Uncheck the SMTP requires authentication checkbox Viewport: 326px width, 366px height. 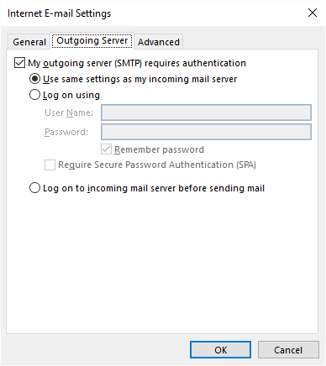(x=19, y=63)
